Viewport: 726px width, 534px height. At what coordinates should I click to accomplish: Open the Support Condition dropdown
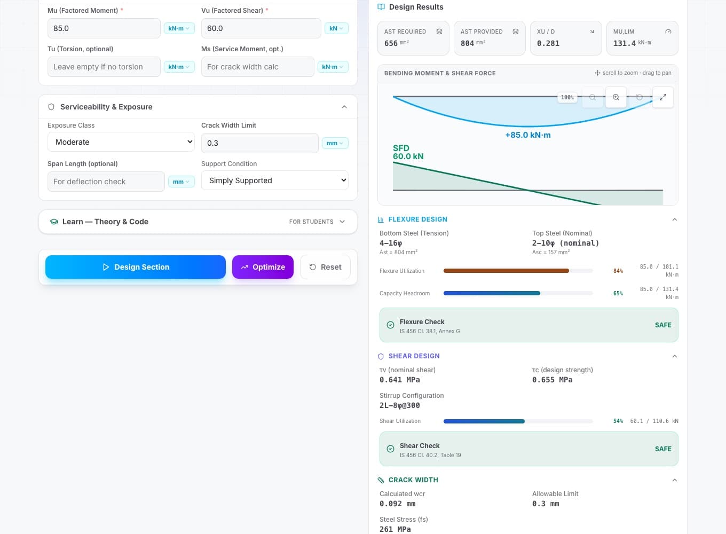pyautogui.click(x=275, y=180)
